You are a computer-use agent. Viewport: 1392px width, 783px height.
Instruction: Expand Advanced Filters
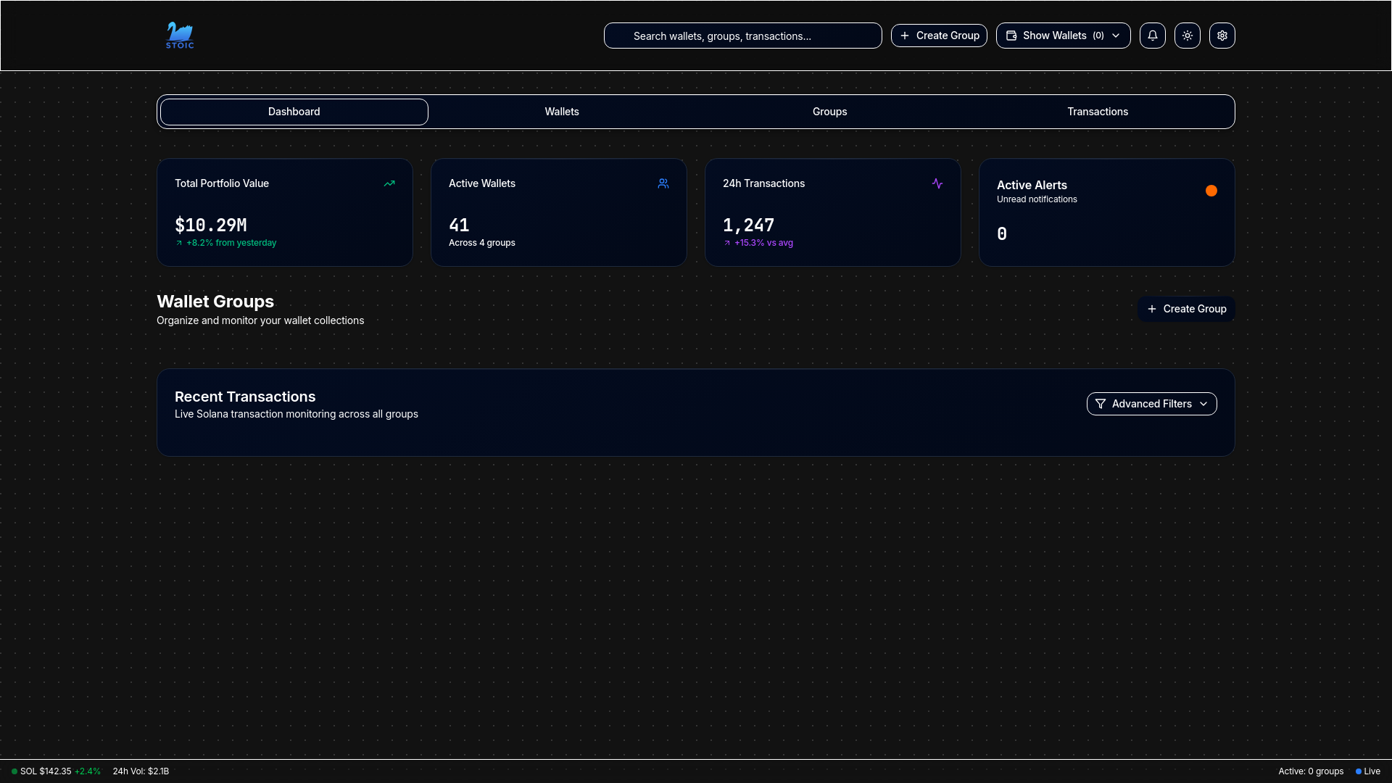coord(1151,404)
